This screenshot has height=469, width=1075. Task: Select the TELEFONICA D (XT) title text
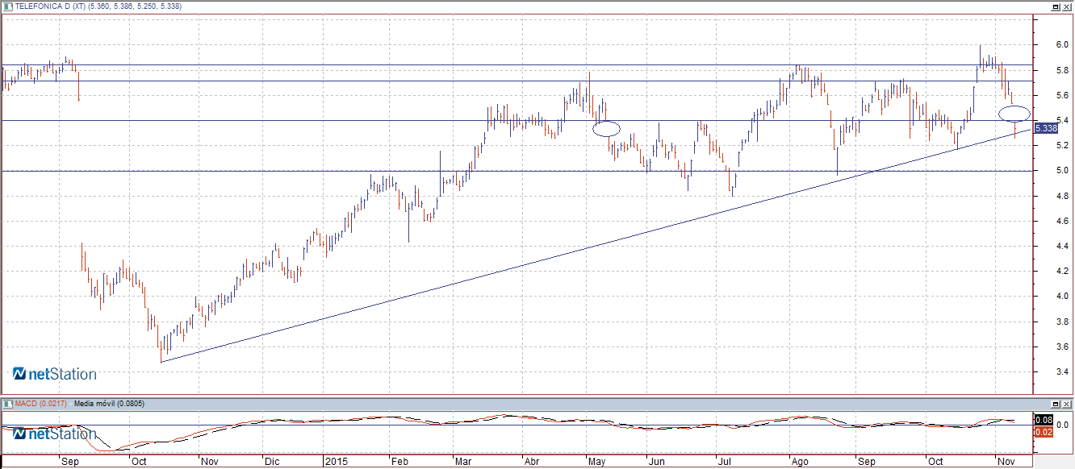(x=49, y=6)
